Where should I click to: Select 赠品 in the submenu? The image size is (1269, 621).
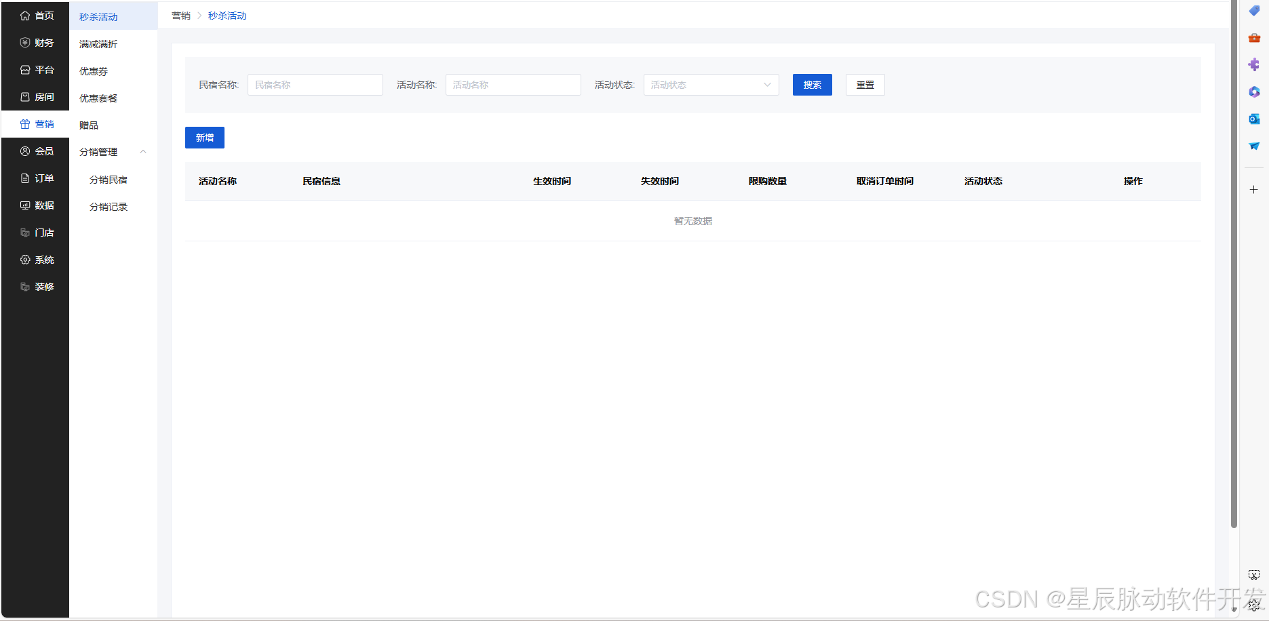(113, 125)
